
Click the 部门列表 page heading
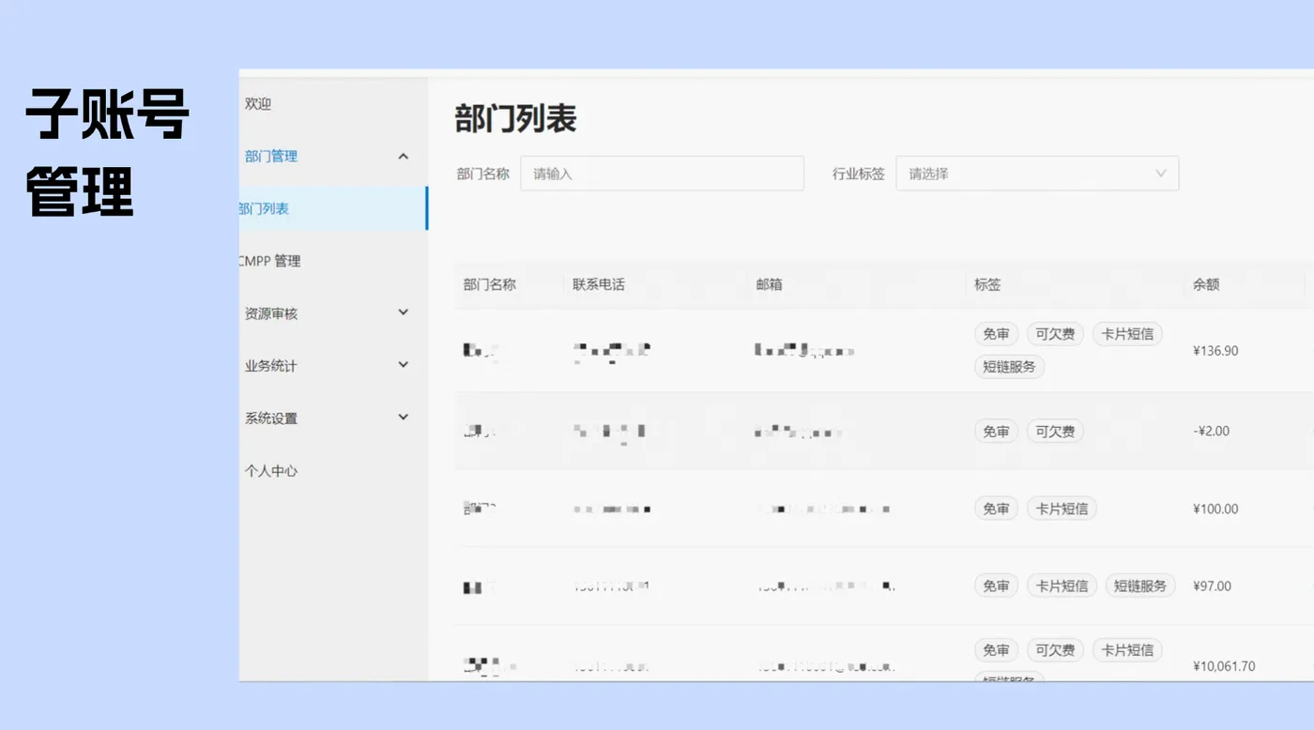tap(515, 119)
